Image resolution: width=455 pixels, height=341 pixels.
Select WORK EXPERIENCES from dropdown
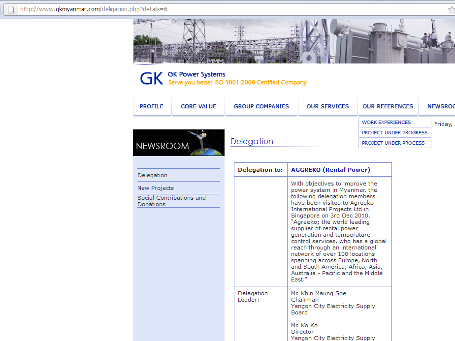click(386, 123)
